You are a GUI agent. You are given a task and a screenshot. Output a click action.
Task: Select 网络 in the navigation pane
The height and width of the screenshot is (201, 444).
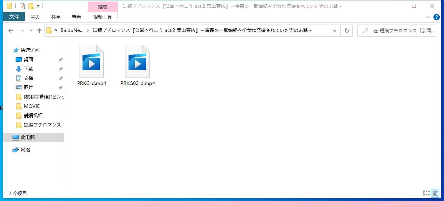[x=25, y=150]
